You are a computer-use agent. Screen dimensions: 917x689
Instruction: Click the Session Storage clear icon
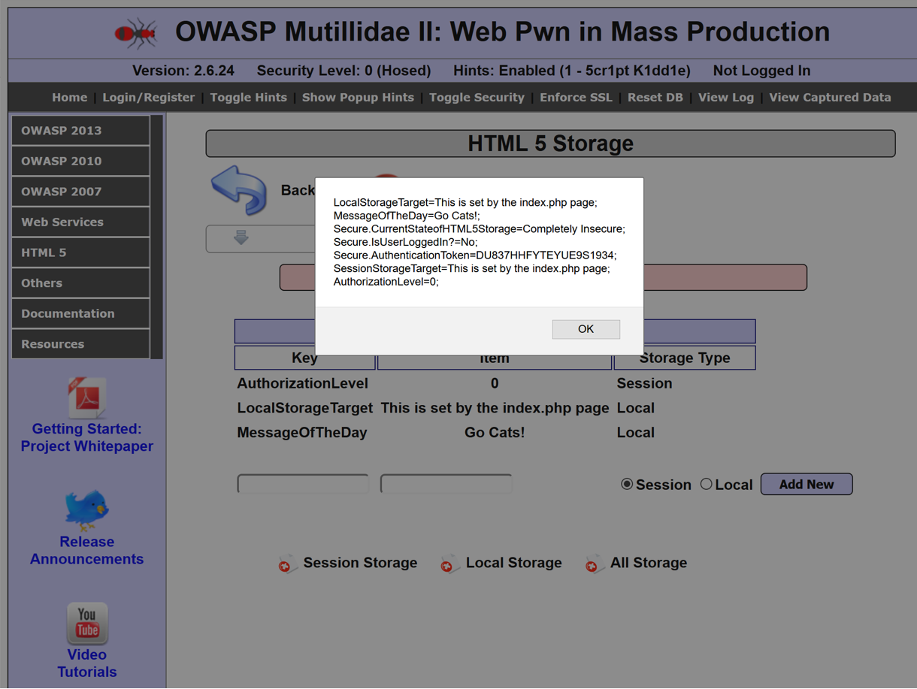pos(287,564)
